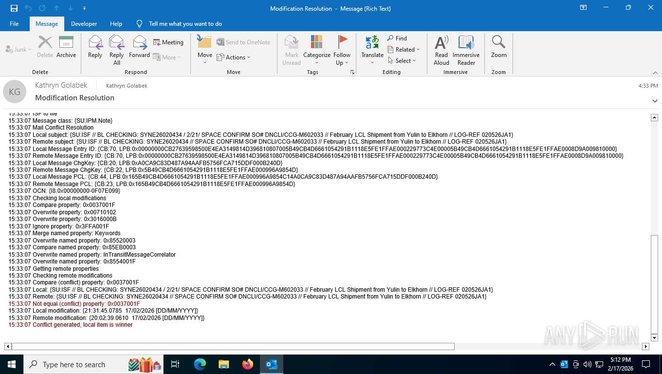Click the vertical scrollbar down arrow

[654, 337]
